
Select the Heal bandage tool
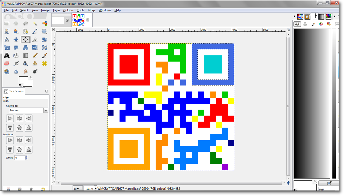[x=44, y=63]
